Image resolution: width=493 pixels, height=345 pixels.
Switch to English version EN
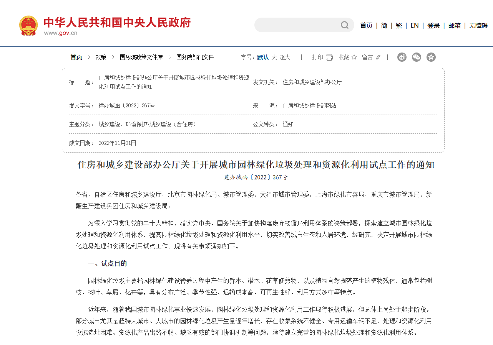[415, 26]
